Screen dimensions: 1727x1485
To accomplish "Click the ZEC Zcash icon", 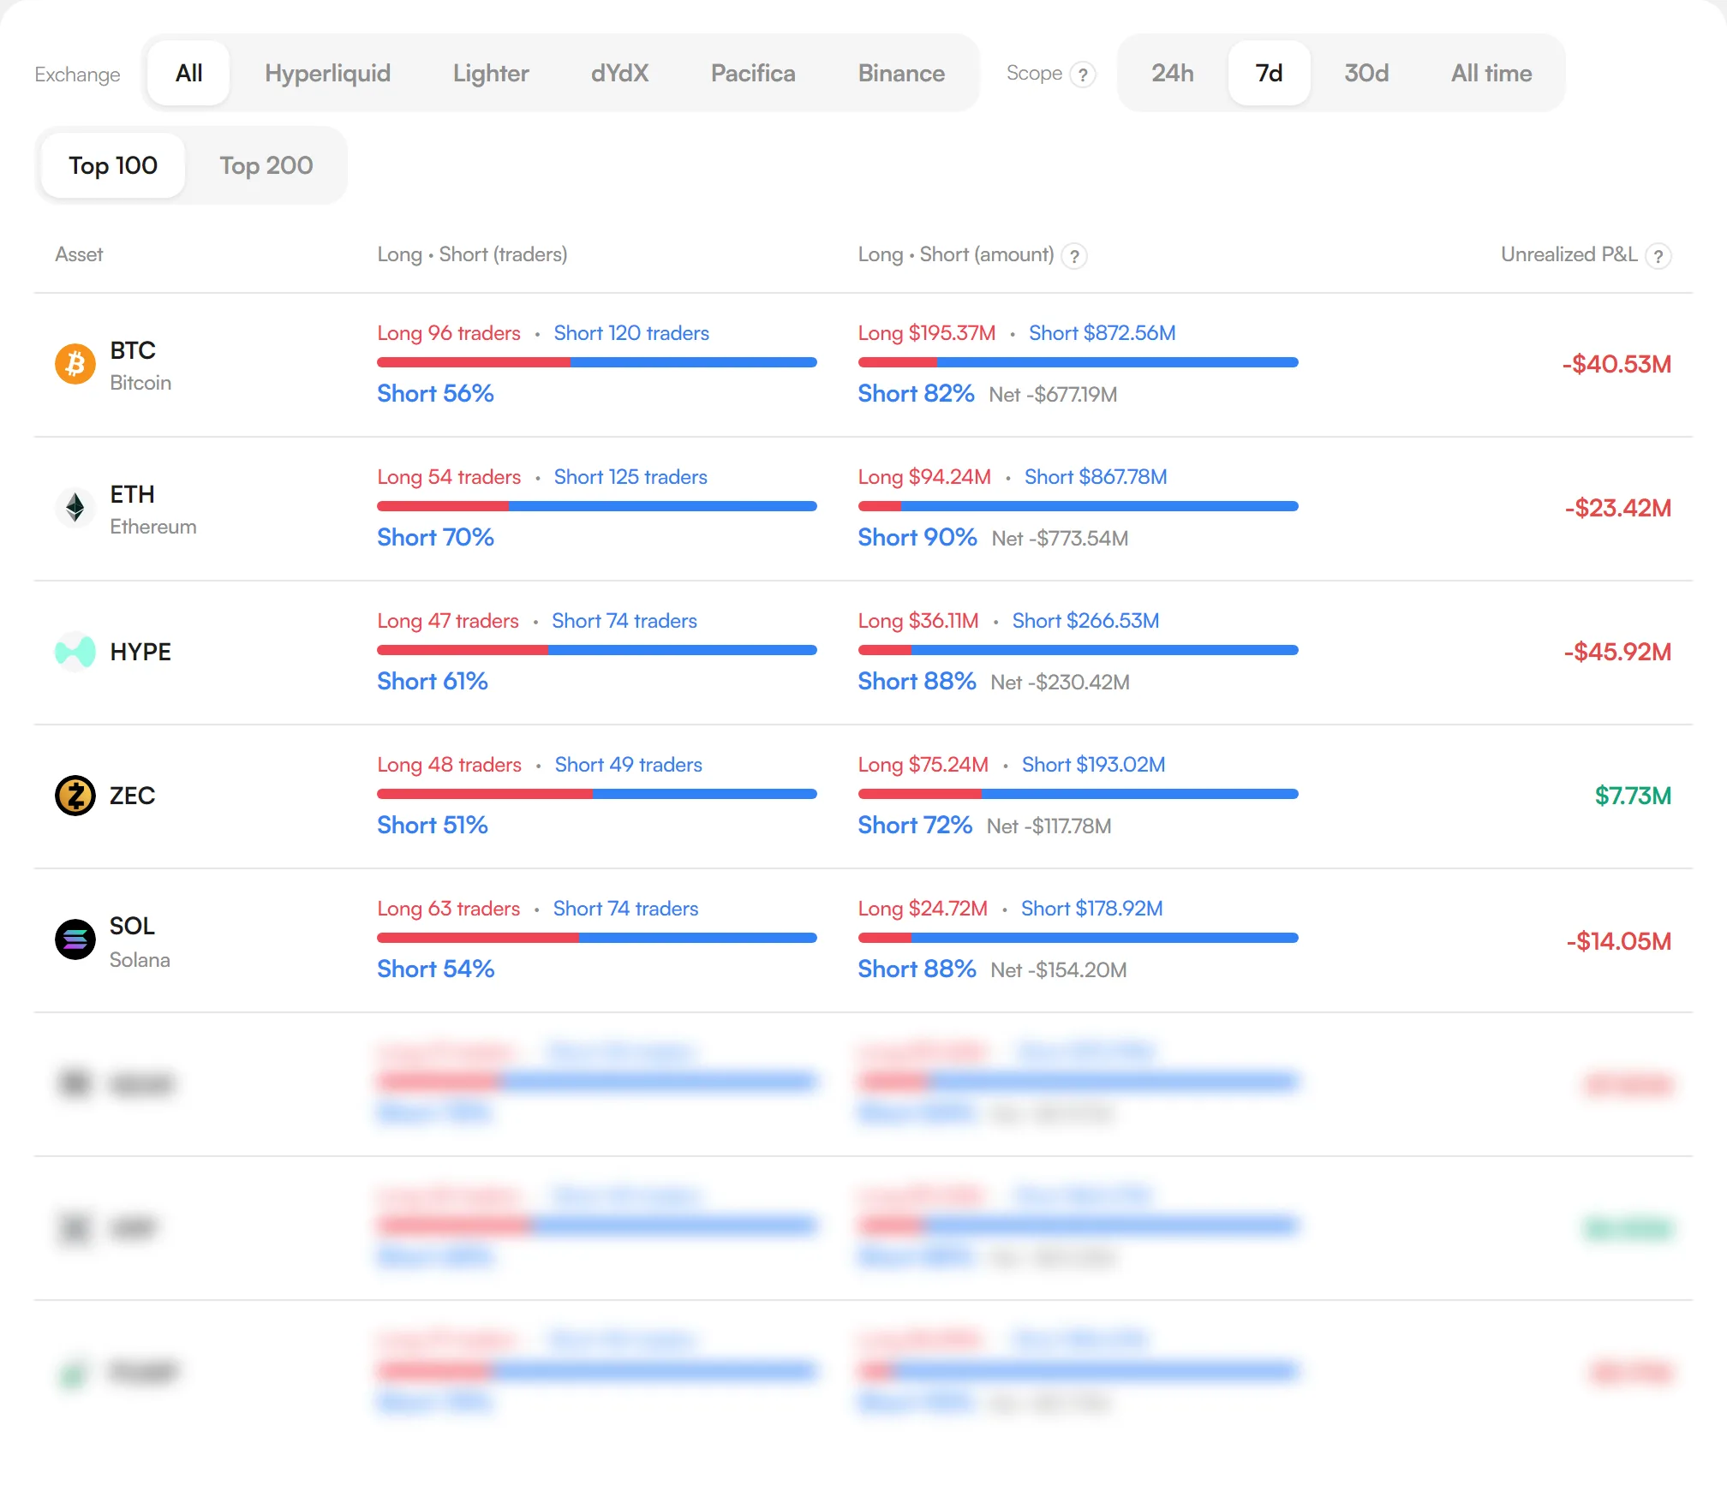I will point(75,796).
